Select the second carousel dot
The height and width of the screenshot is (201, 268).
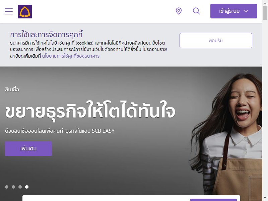click(13, 187)
